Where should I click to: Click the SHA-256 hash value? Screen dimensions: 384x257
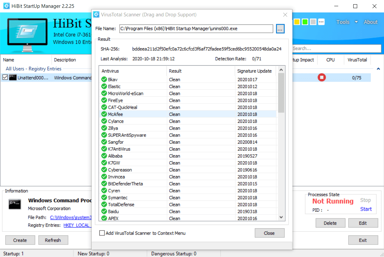(207, 49)
